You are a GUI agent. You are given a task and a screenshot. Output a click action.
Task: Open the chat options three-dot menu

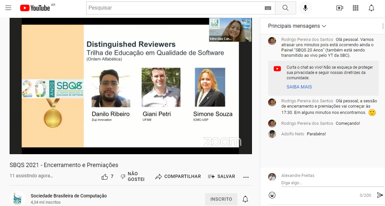[383, 26]
